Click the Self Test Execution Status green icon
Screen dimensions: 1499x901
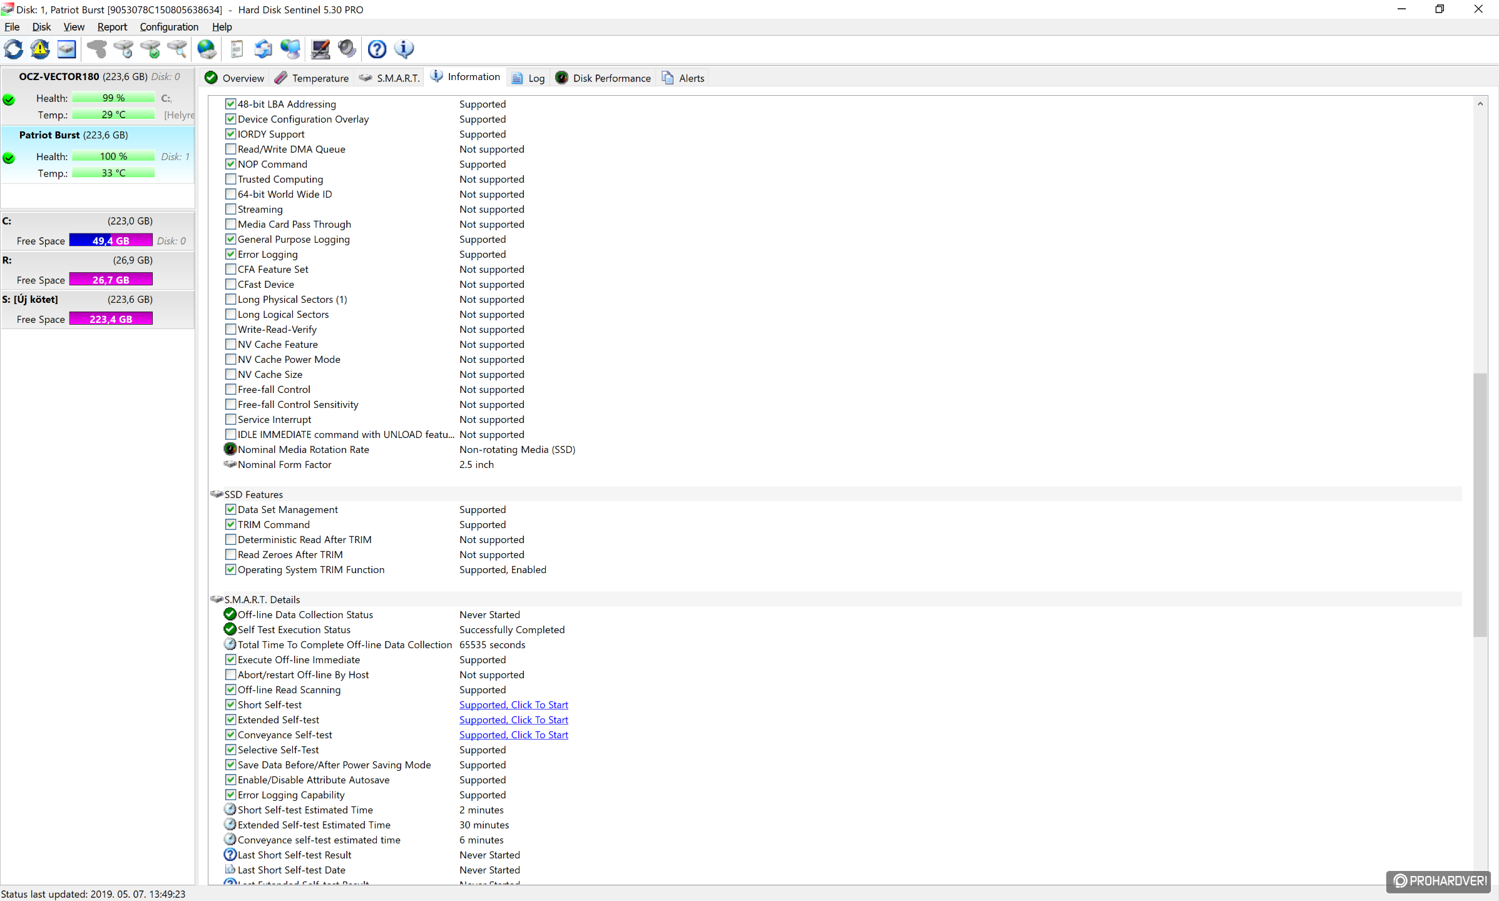(230, 629)
